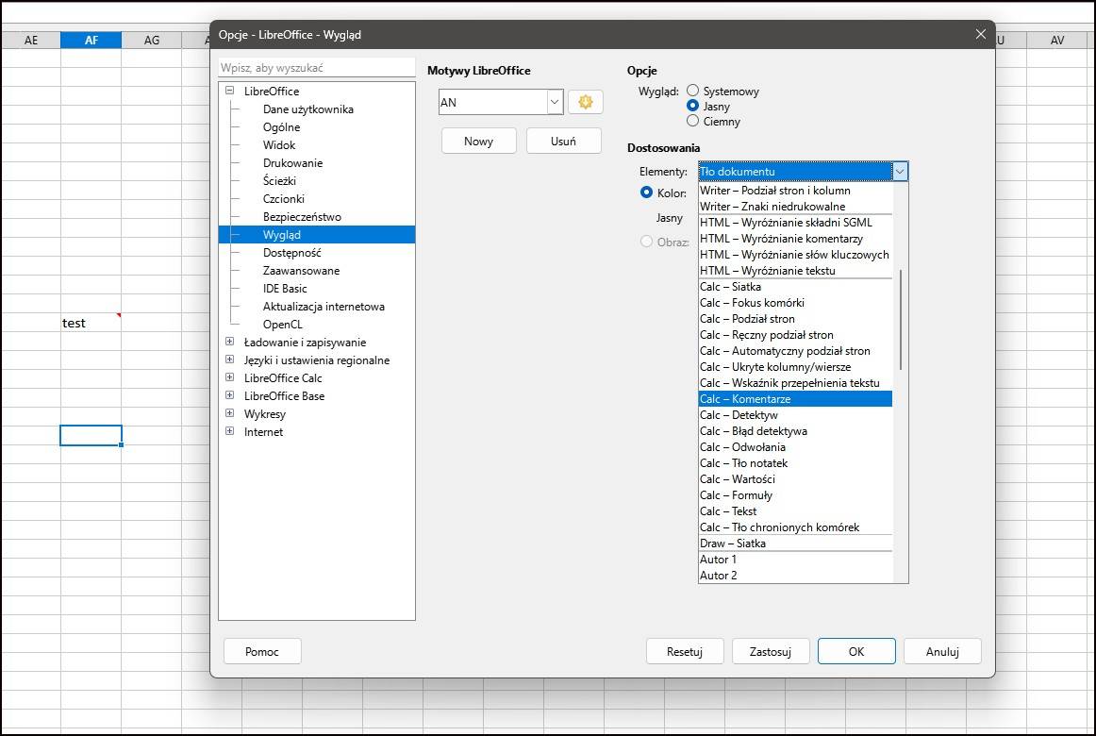Click the Usuń theme button
Screen dimensions: 1096x736
click(563, 142)
